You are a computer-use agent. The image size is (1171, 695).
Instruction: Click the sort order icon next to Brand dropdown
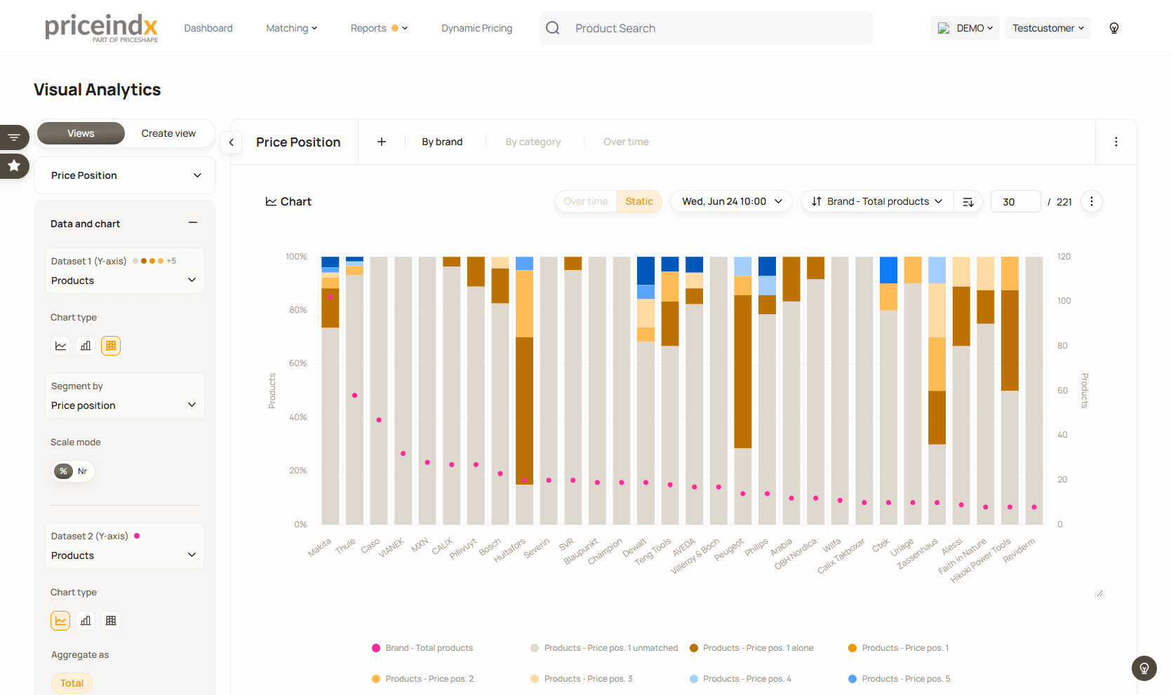pos(968,202)
